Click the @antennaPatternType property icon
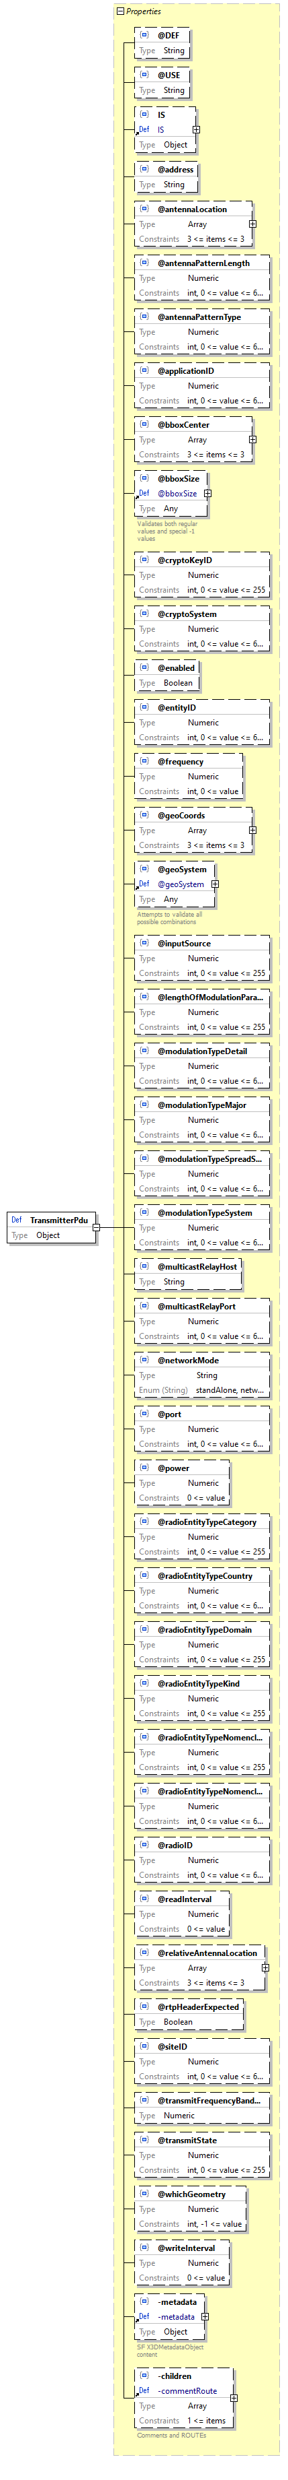288x2480 pixels. pos(145,317)
